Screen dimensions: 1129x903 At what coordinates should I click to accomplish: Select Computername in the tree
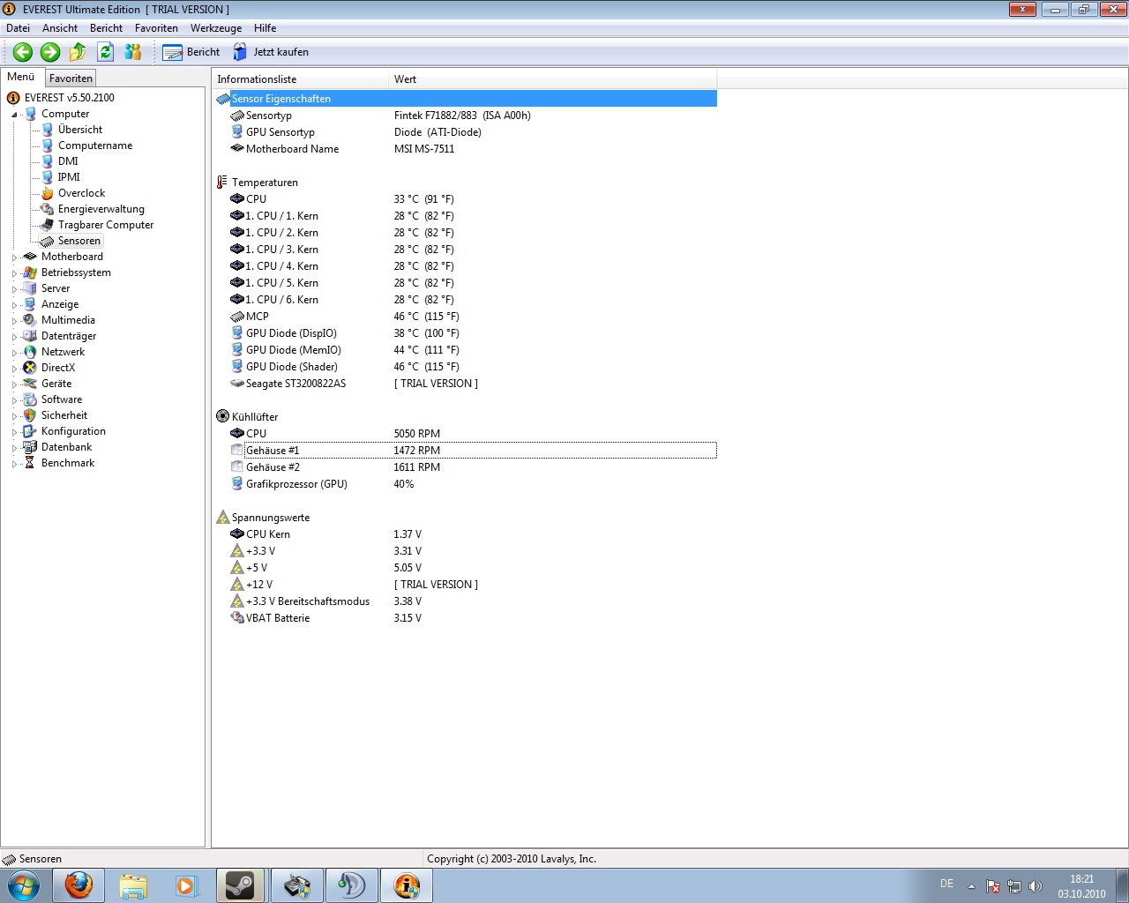click(94, 146)
